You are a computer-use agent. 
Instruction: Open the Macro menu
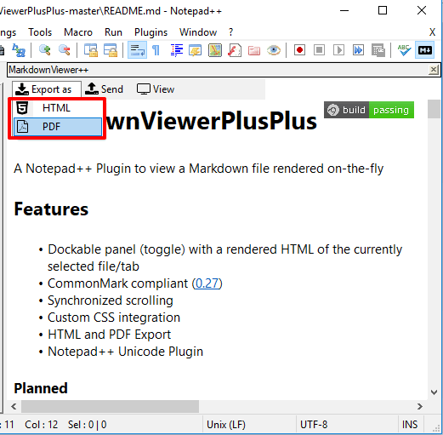tap(78, 32)
